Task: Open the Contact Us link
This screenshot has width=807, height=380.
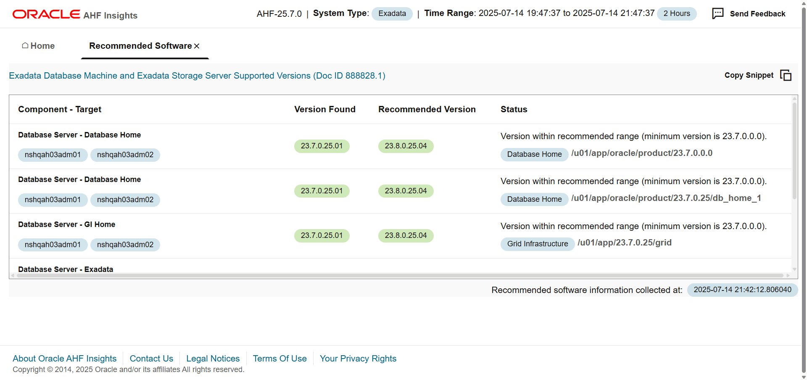Action: [151, 359]
